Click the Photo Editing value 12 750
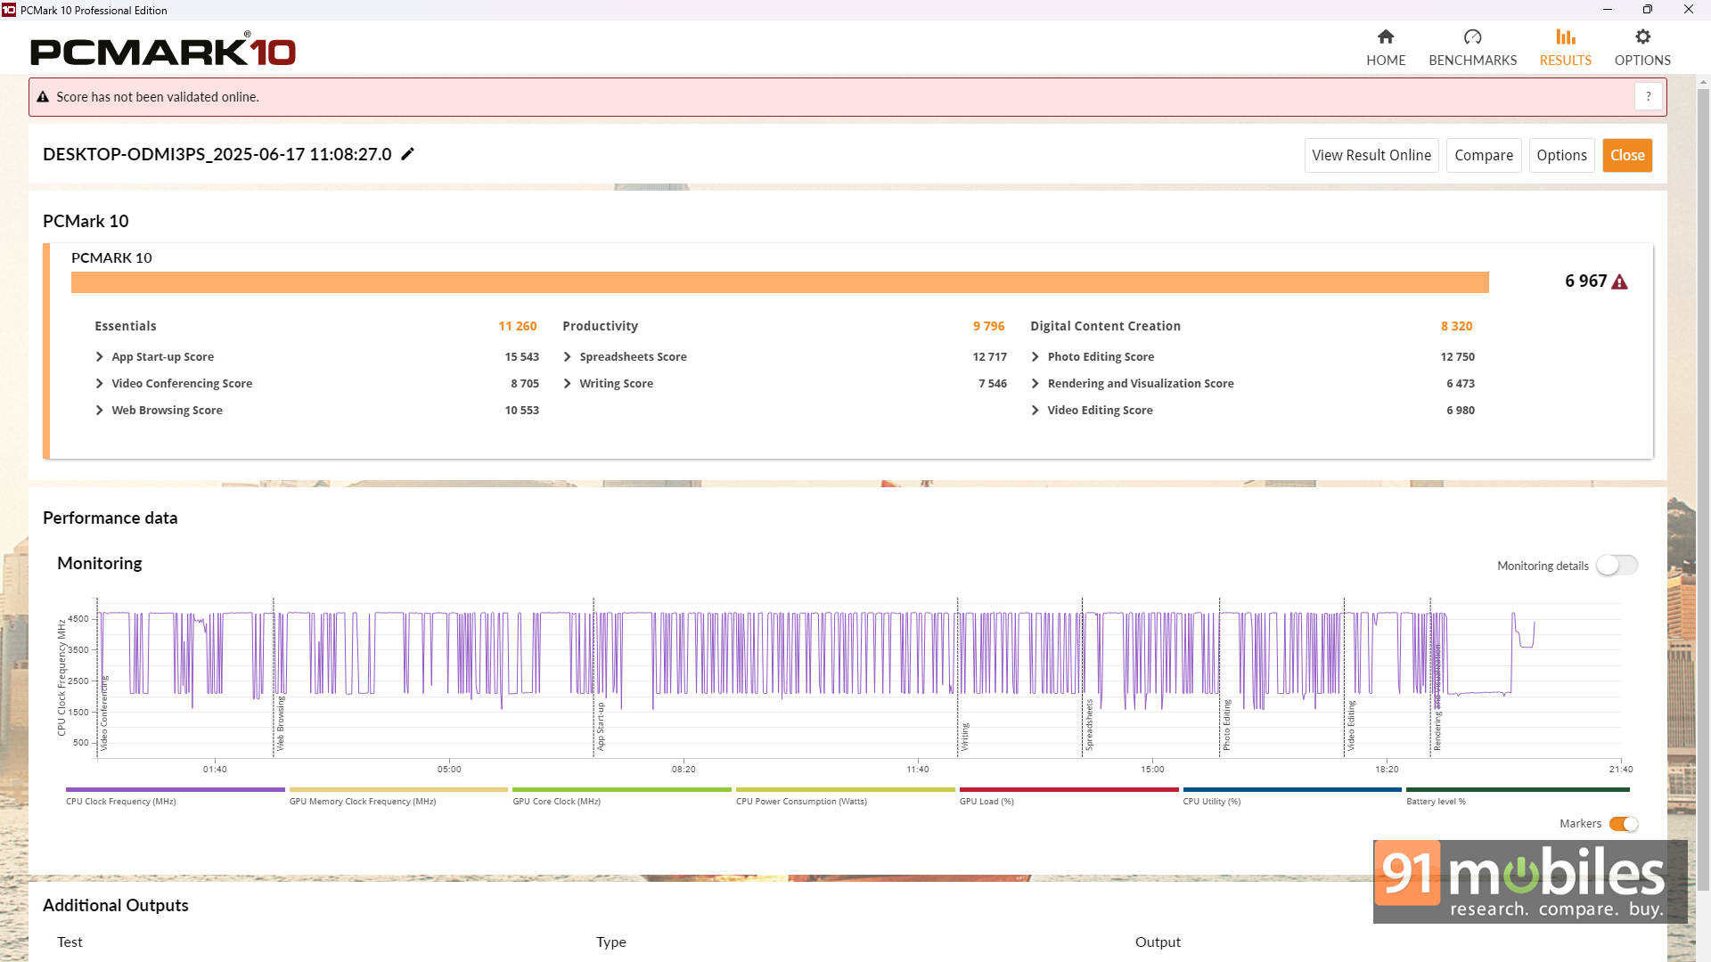The image size is (1711, 962). point(1457,356)
